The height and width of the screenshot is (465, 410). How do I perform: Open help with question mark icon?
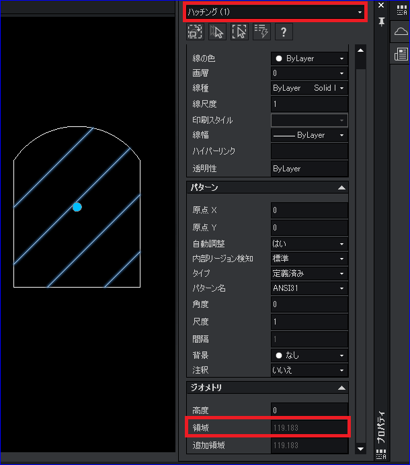(284, 32)
